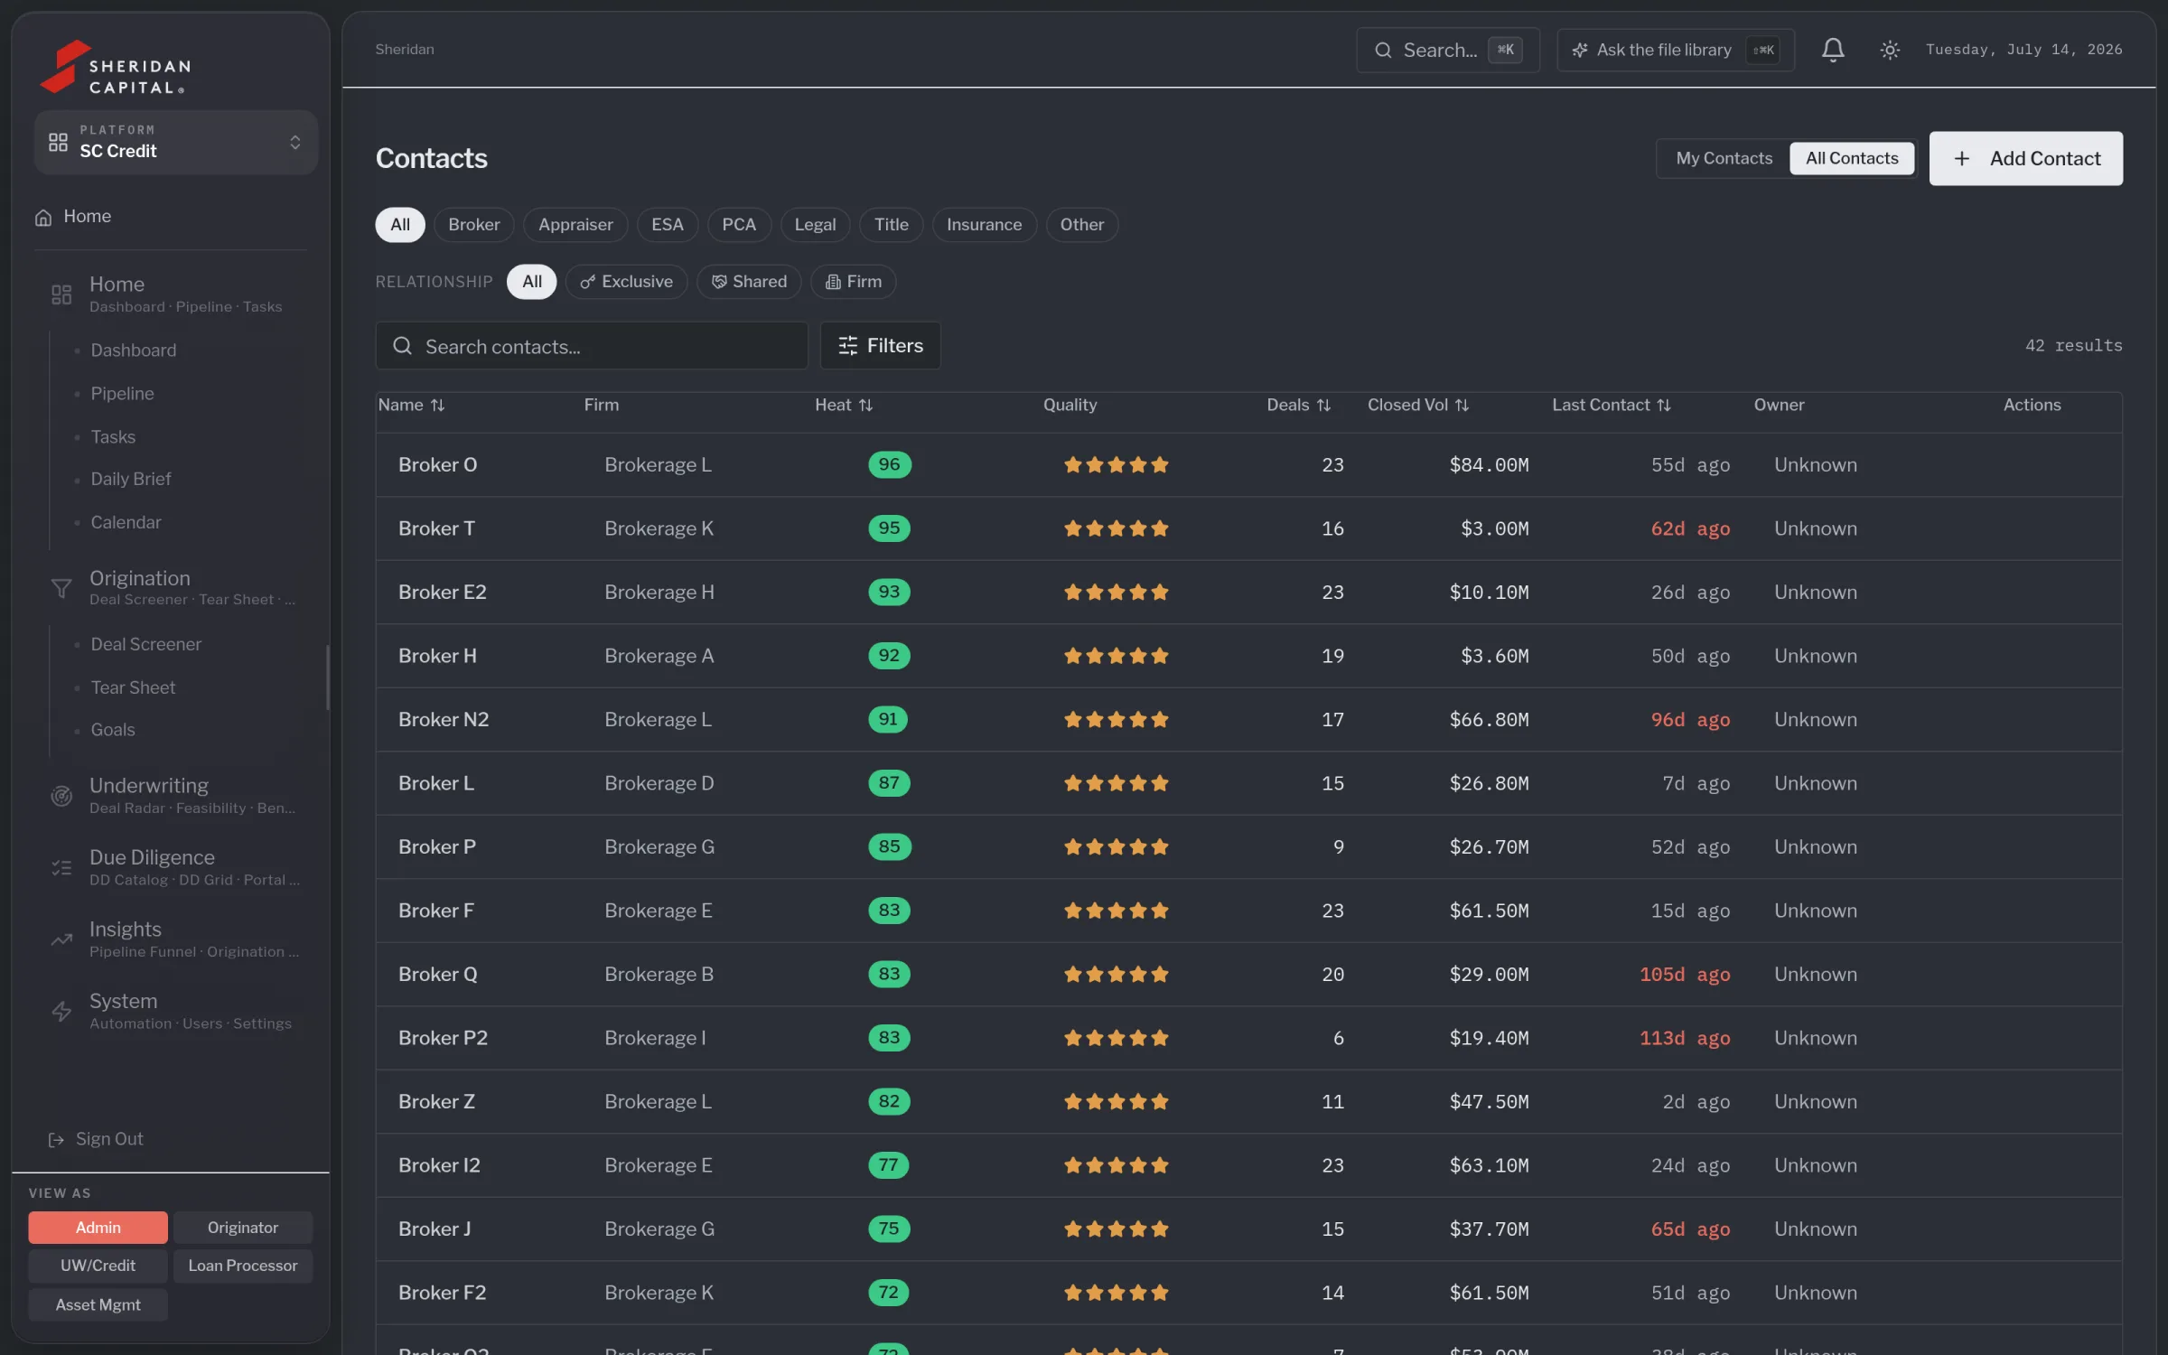The image size is (2168, 1355).
Task: Open the notifications bell
Action: pos(1832,50)
